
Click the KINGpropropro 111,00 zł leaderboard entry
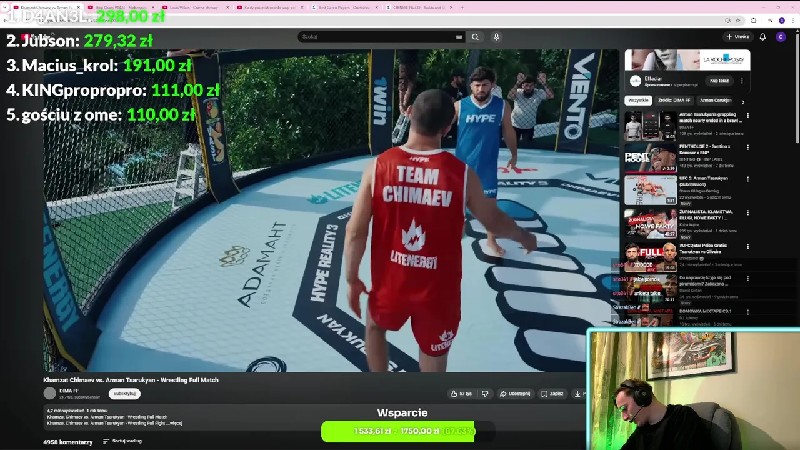[113, 90]
